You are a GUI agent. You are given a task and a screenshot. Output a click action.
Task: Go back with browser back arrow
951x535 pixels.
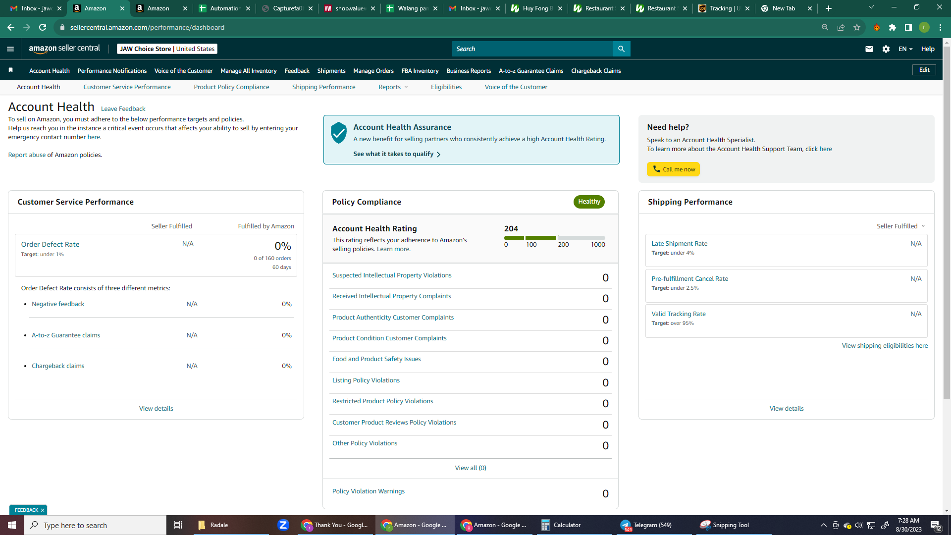point(11,27)
